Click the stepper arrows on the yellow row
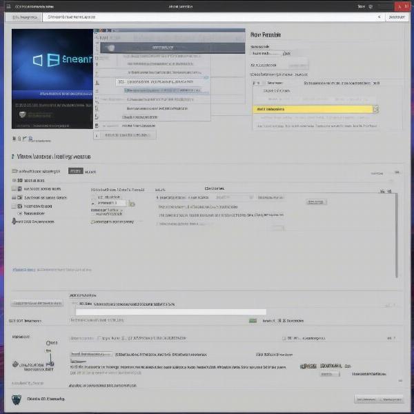This screenshot has height=414, width=414. [x=376, y=109]
